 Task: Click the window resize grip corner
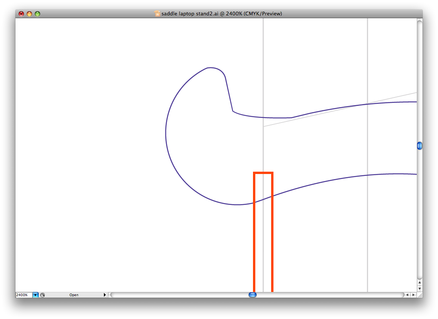[x=419, y=295]
